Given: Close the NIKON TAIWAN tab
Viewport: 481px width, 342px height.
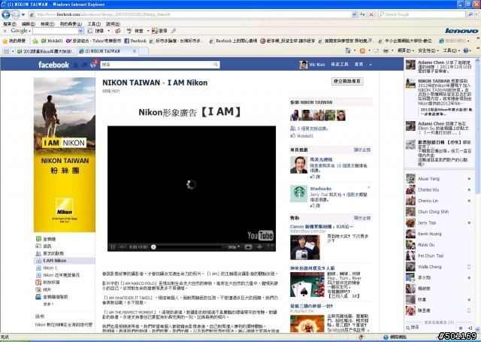Looking at the screenshot, I should (x=134, y=51).
